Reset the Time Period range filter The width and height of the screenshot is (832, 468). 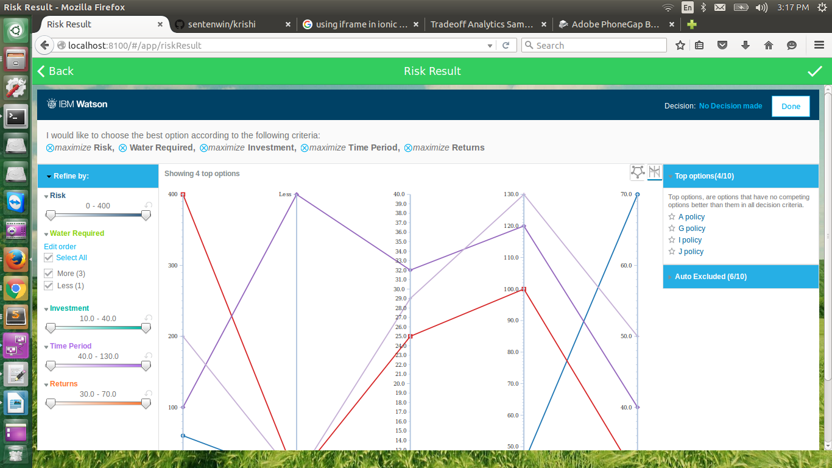coord(148,356)
